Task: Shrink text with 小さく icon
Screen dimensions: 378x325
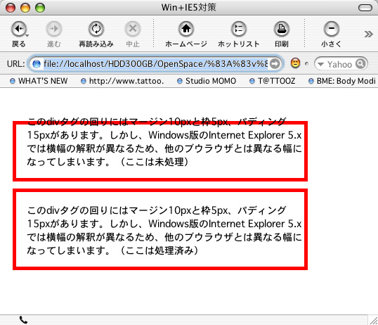Action: point(331,29)
